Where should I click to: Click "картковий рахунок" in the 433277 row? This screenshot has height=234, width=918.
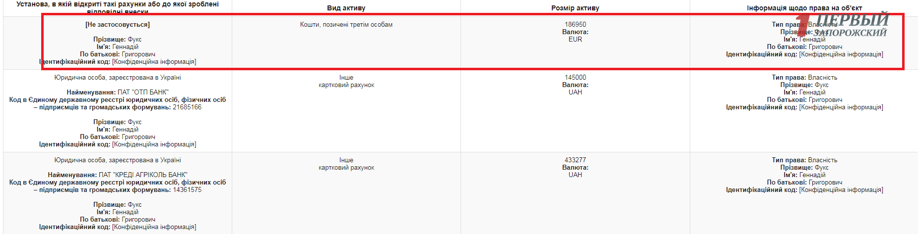coord(346,168)
